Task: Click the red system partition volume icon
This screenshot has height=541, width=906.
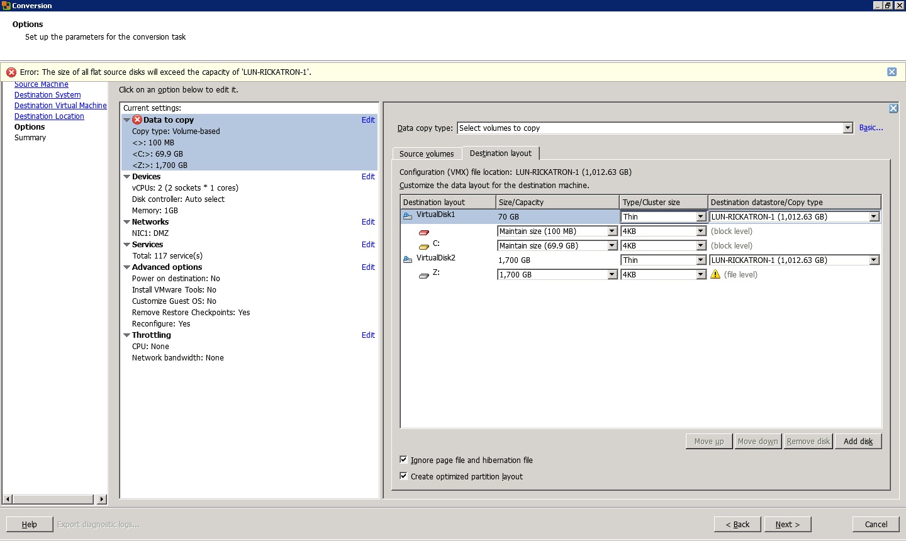Action: [x=424, y=232]
